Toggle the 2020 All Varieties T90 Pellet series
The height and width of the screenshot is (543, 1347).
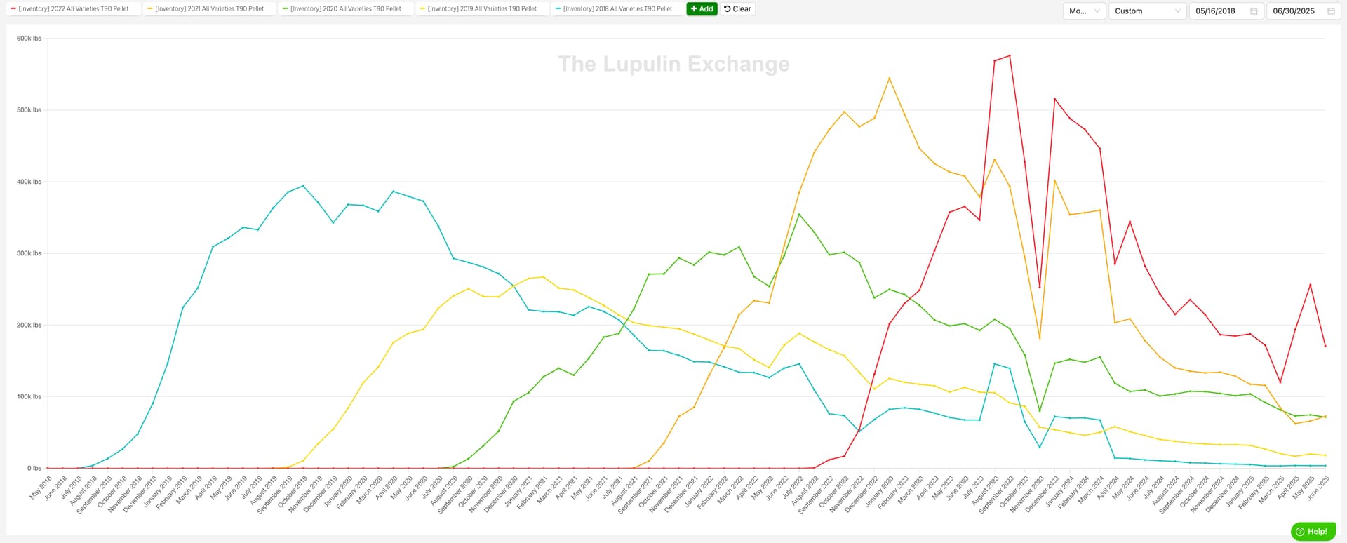[345, 9]
